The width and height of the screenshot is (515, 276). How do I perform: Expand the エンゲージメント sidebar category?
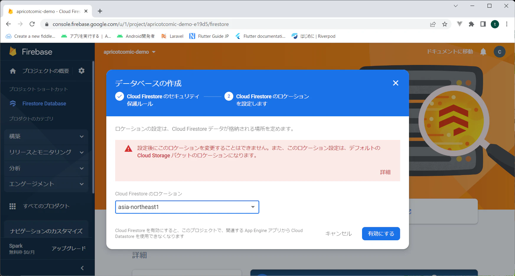[x=46, y=184]
